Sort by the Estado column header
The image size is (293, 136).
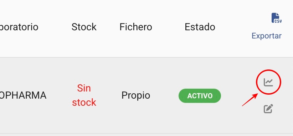[x=200, y=27]
